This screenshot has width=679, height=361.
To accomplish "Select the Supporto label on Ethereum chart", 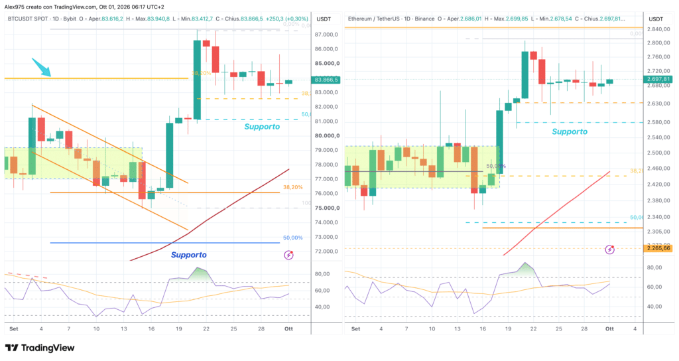I will [570, 132].
